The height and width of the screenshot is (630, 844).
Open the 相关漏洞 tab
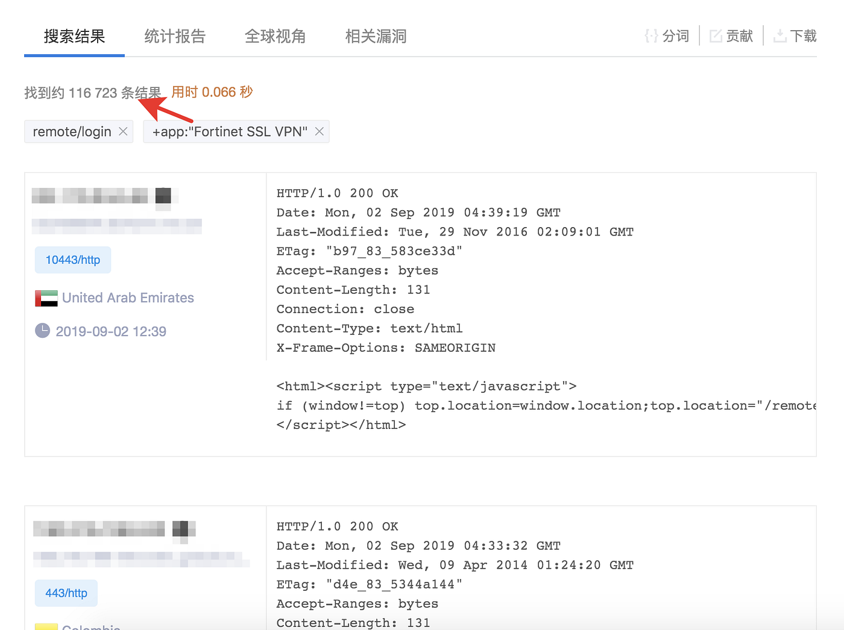pyautogui.click(x=376, y=37)
